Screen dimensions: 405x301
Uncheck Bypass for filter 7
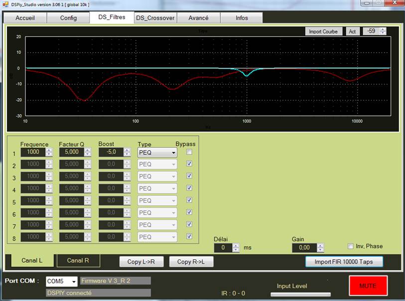click(x=189, y=224)
